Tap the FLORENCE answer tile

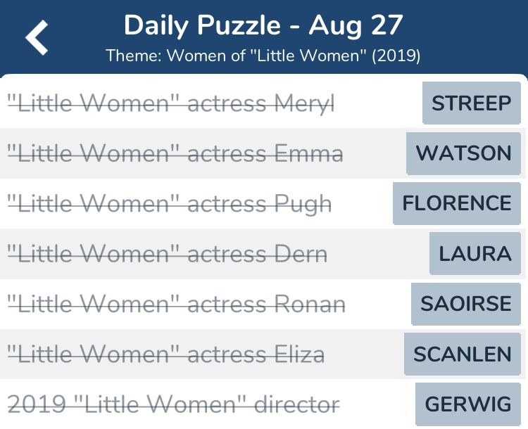(457, 203)
